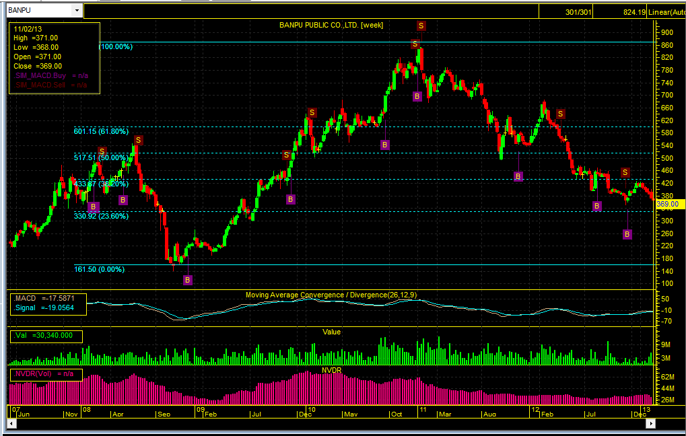Open the BANPU symbol dropdown arrow
This screenshot has width=686, height=436.
[x=77, y=11]
